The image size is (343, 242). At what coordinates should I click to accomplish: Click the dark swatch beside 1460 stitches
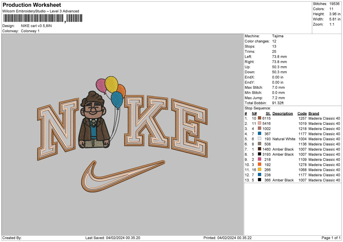pyautogui.click(x=260, y=149)
